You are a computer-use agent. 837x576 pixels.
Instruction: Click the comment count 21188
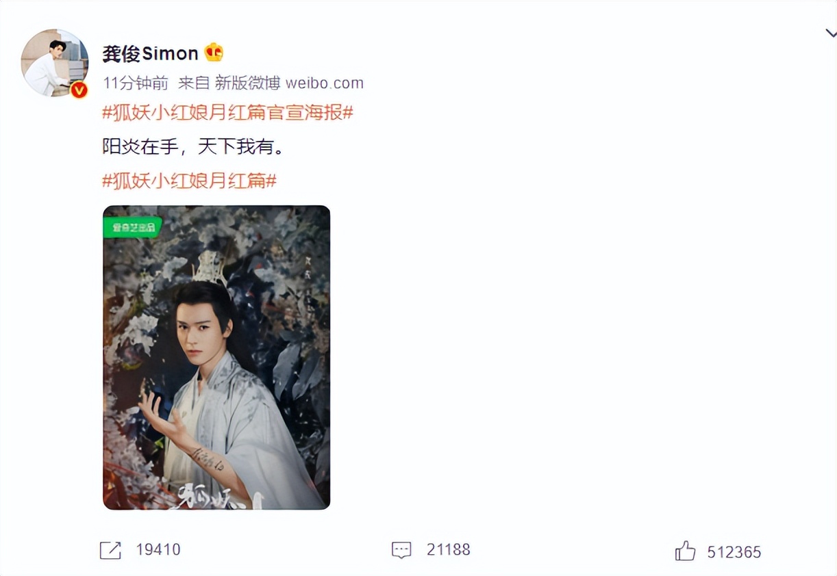(449, 550)
